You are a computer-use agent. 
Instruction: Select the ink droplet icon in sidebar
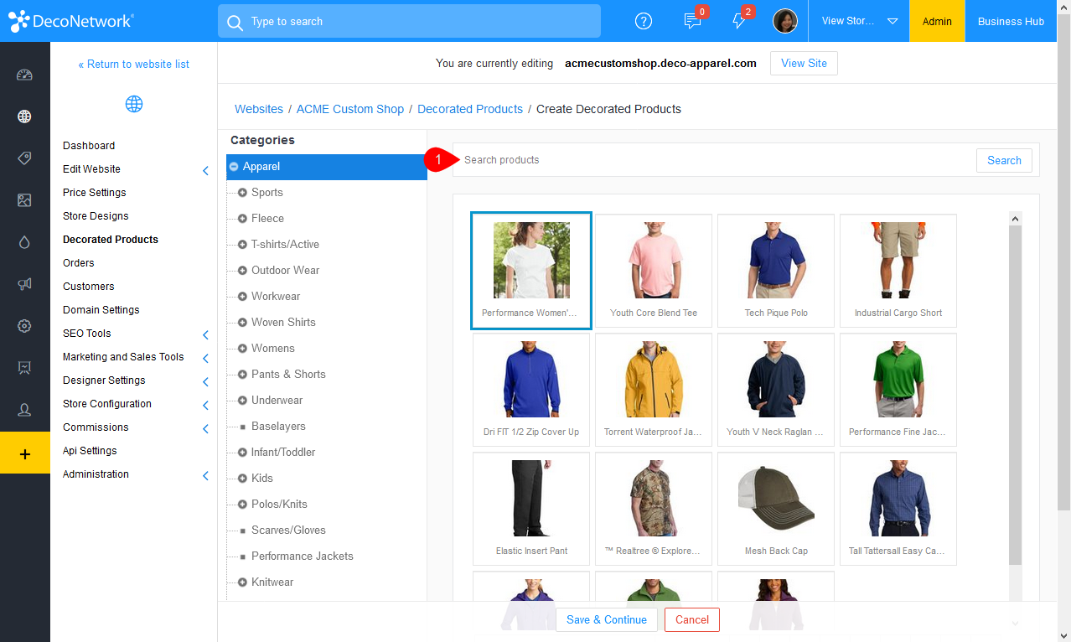click(24, 242)
